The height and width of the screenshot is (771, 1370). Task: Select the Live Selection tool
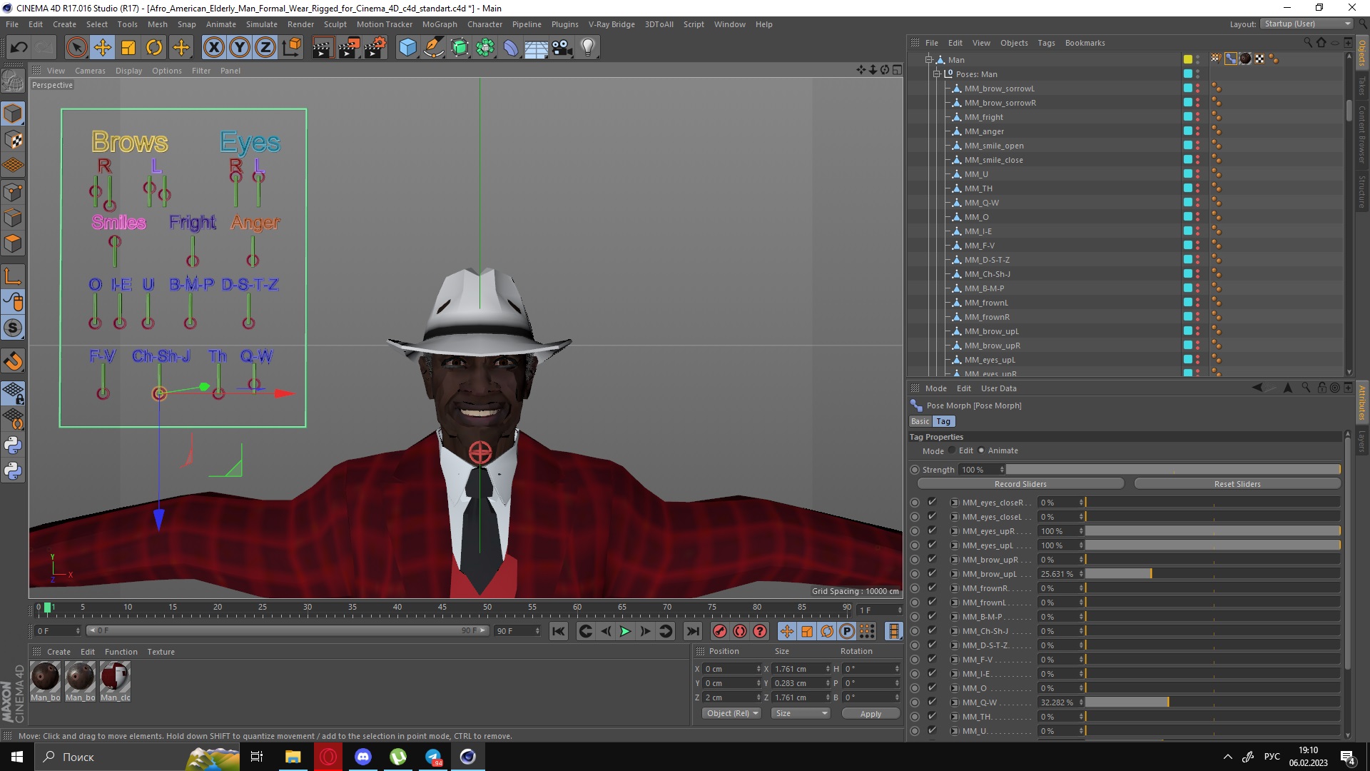point(76,48)
